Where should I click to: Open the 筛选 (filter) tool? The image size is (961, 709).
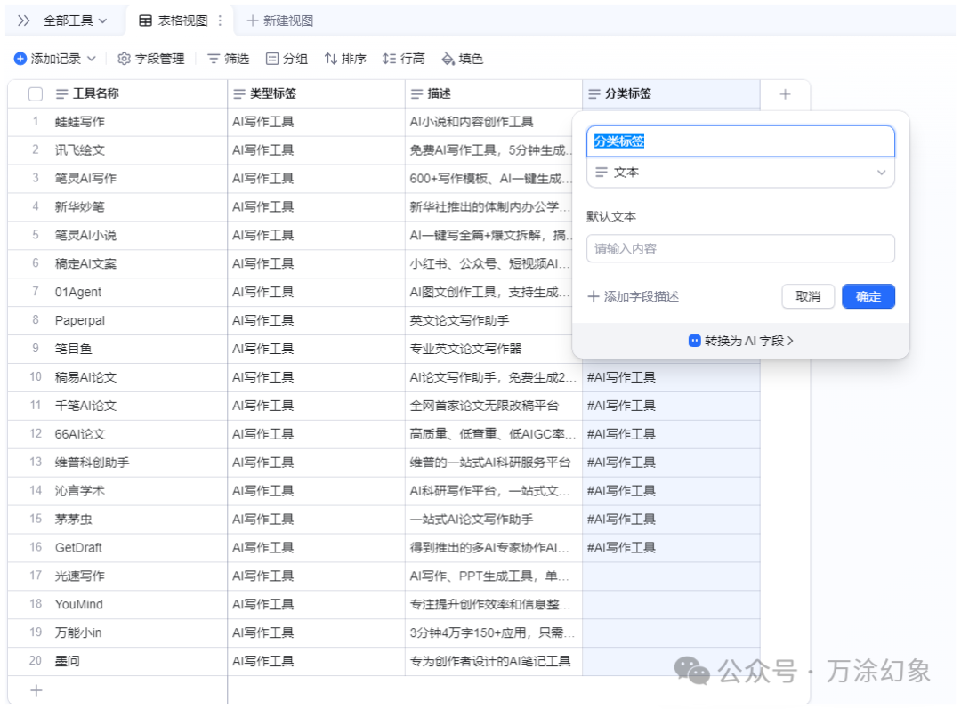[226, 59]
